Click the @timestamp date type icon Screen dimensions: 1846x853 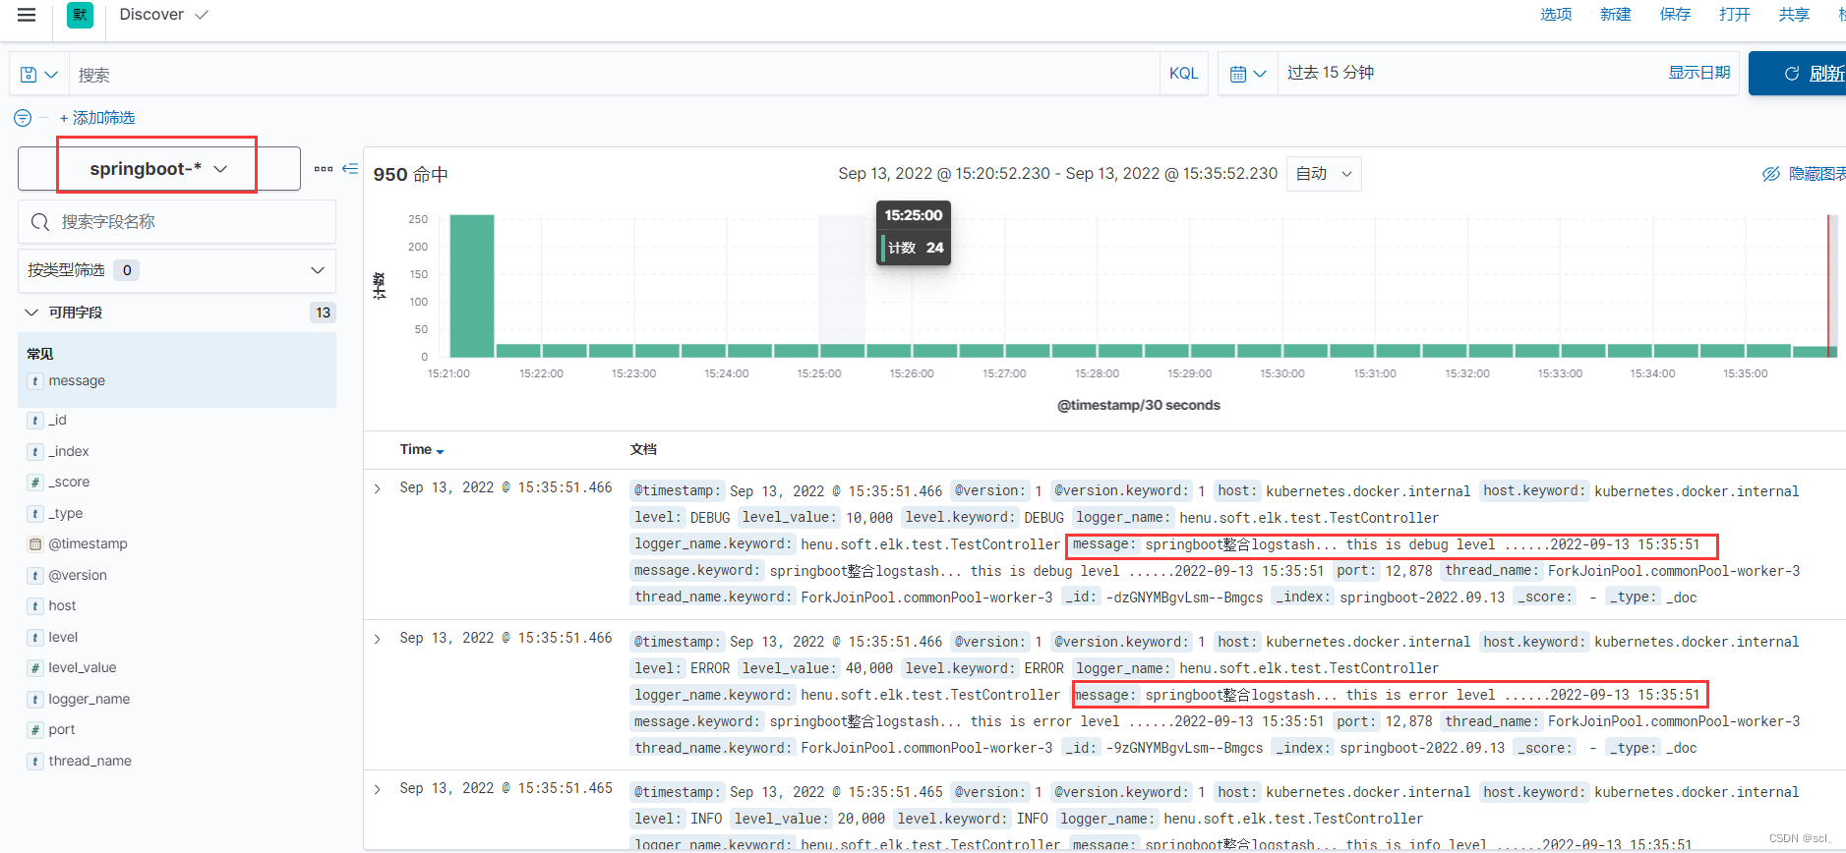35,544
